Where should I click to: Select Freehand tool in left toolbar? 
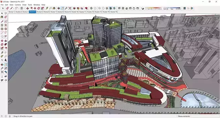[x=6, y=21]
